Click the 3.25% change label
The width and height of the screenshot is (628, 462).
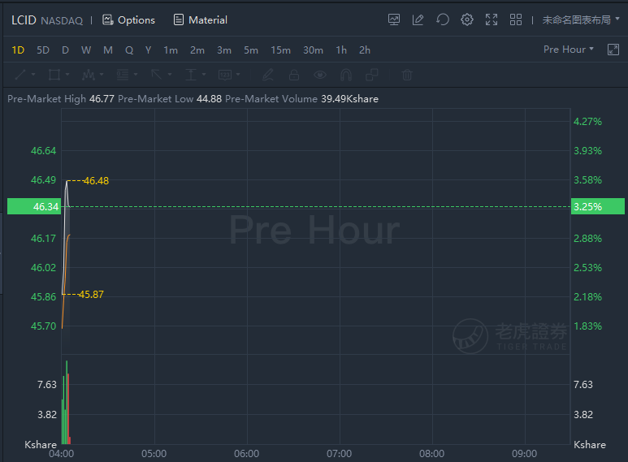tap(598, 206)
